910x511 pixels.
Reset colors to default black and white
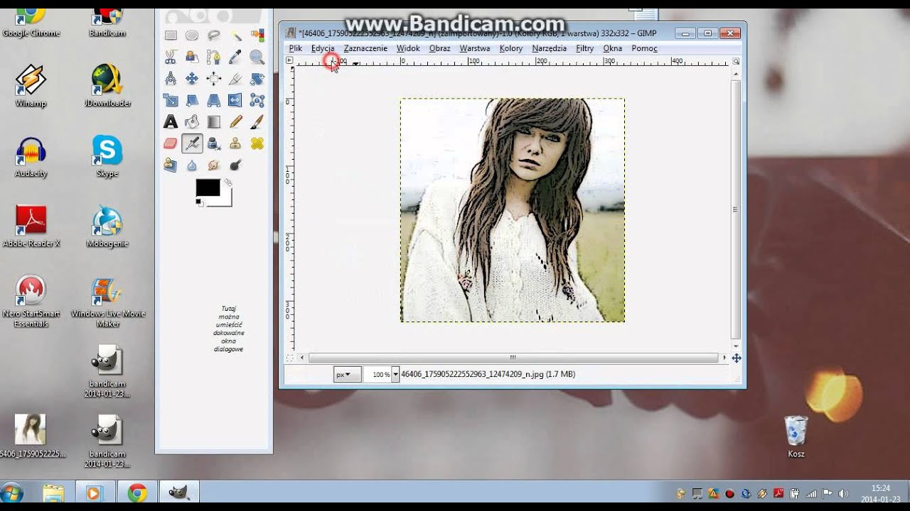click(200, 203)
